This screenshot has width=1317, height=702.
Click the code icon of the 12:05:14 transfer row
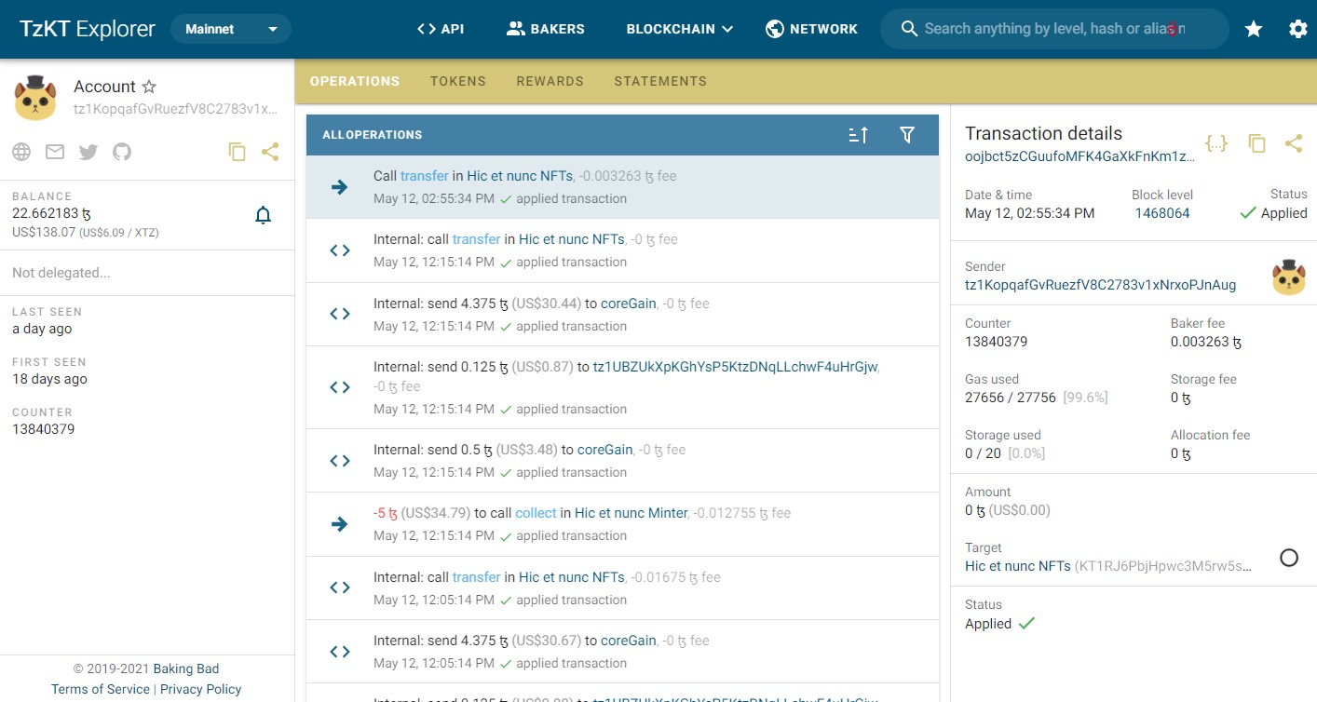(340, 587)
